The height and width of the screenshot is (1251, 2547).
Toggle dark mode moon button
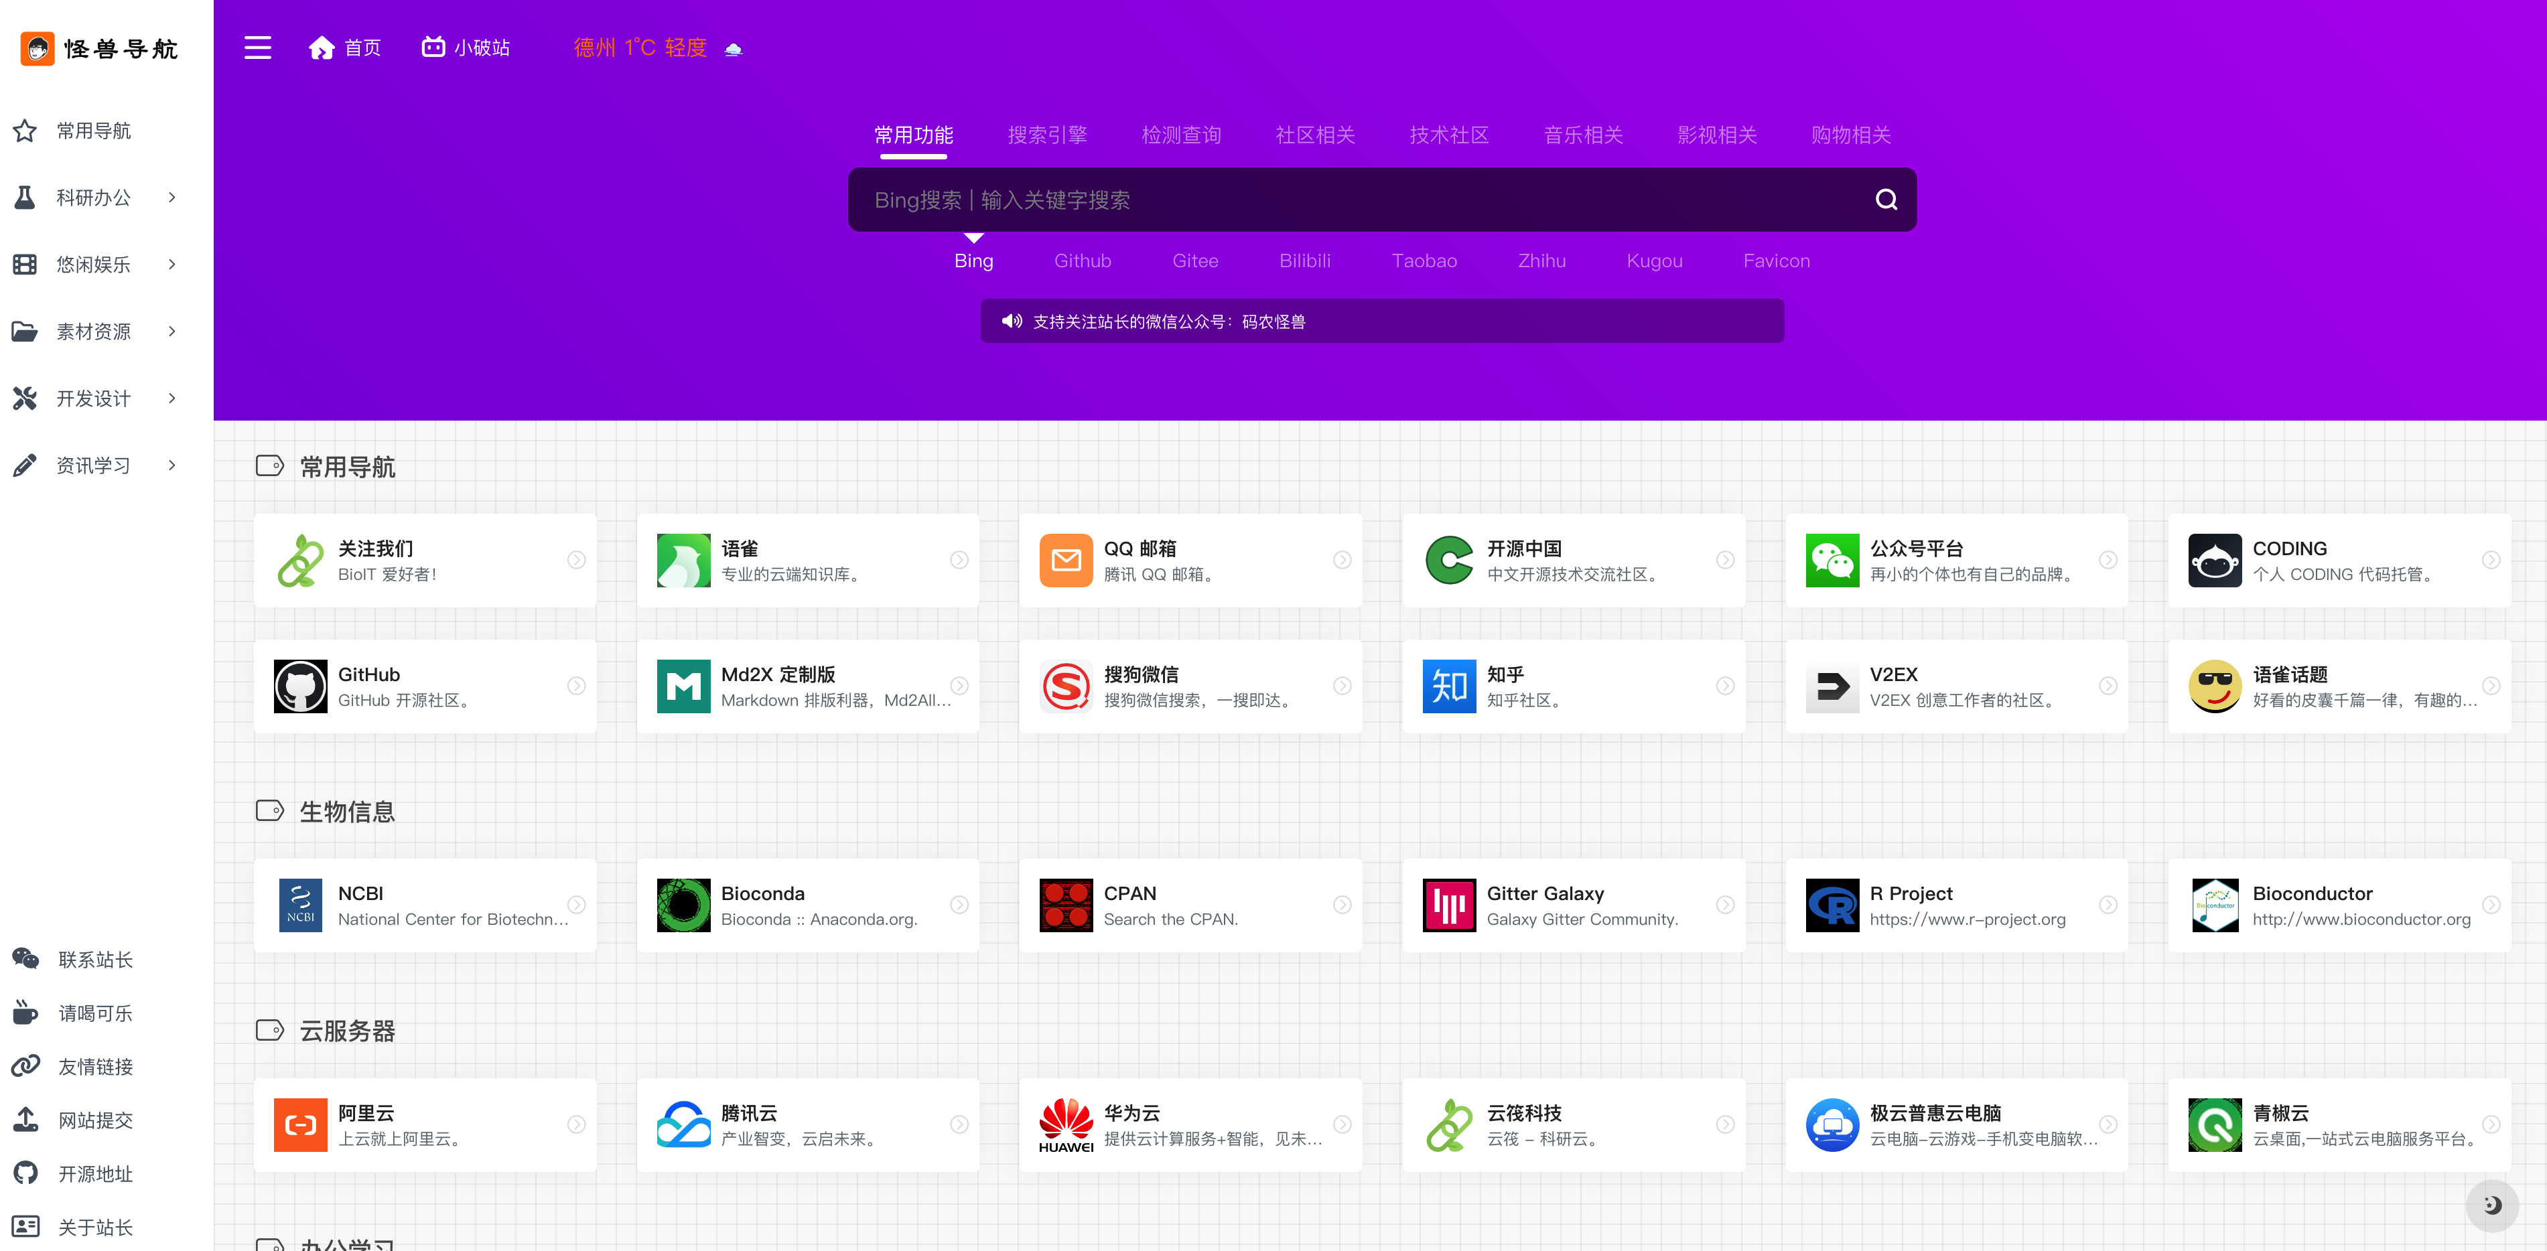[x=2491, y=1205]
